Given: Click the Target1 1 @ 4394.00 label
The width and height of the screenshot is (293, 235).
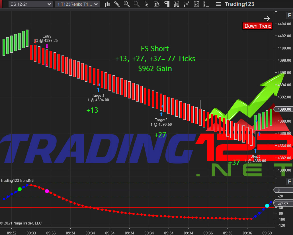Looking at the screenshot, I should pyautogui.click(x=98, y=98).
